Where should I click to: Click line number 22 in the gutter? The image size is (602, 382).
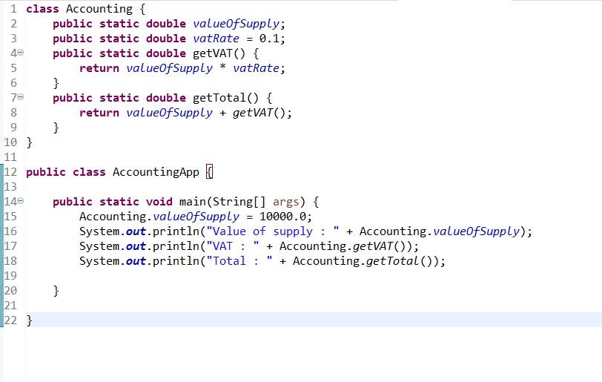(10, 320)
